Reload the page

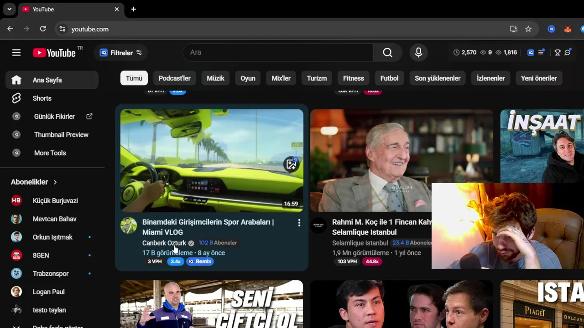pyautogui.click(x=43, y=29)
